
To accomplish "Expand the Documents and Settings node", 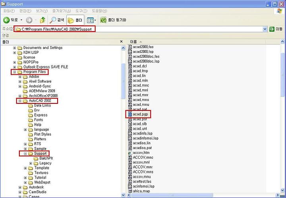I will point(15,48).
